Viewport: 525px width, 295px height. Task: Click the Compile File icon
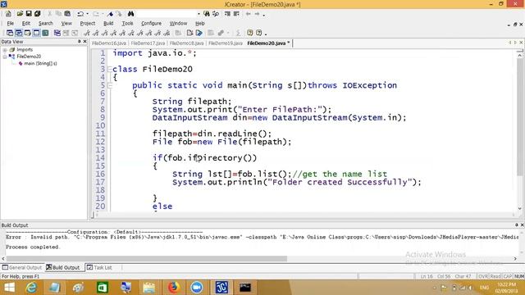coord(189,33)
